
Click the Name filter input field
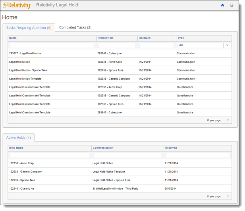pyautogui.click(x=52, y=45)
